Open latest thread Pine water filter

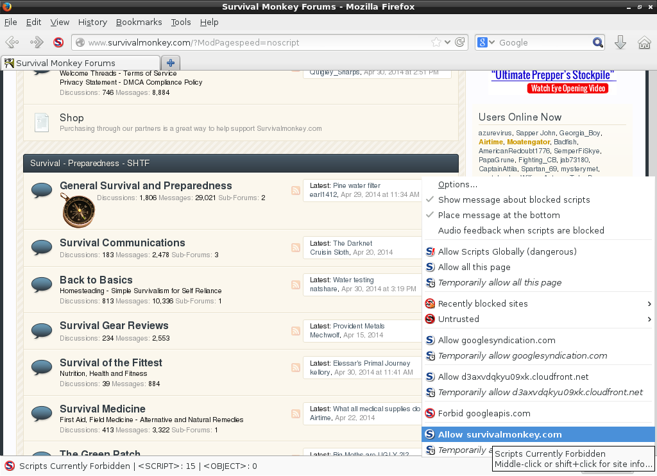point(357,185)
